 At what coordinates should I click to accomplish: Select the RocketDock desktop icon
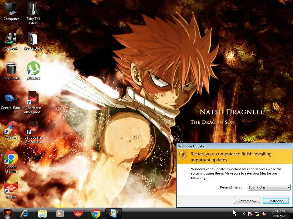click(33, 41)
